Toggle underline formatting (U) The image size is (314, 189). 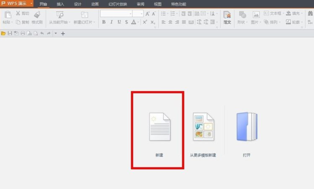click(119, 22)
